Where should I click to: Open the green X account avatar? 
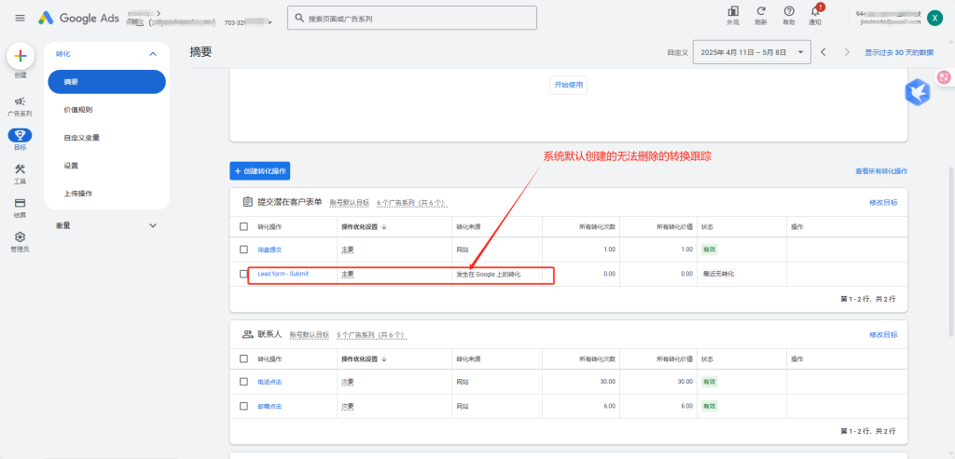(x=934, y=18)
